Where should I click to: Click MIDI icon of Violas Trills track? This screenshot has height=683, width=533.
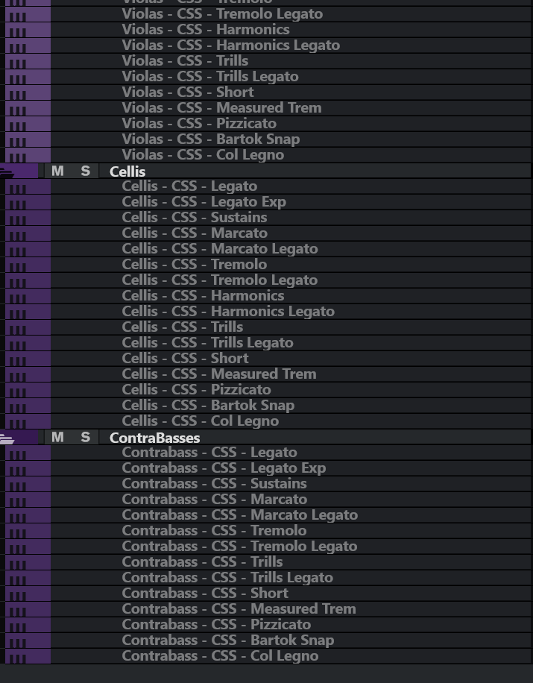point(16,62)
